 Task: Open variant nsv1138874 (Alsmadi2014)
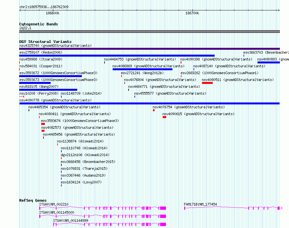coord(80,141)
